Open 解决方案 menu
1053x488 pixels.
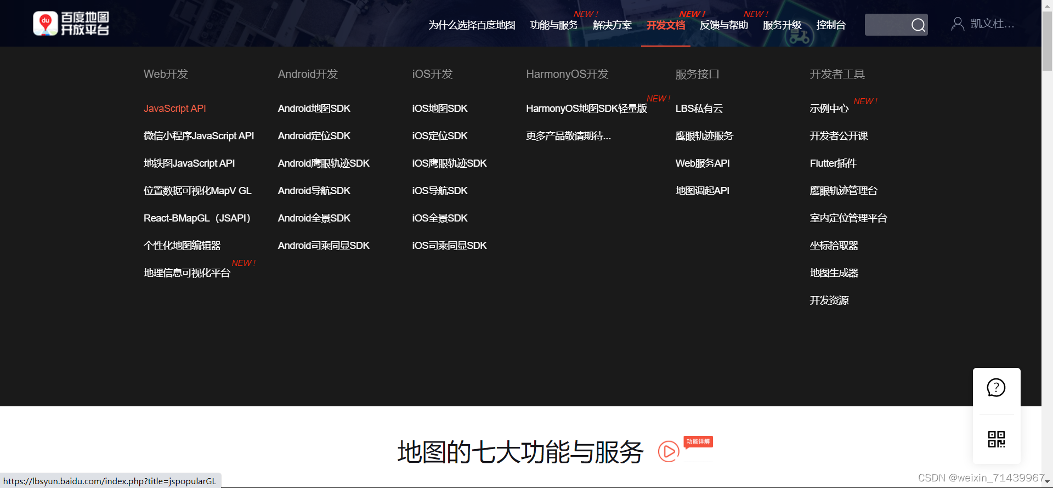[612, 25]
